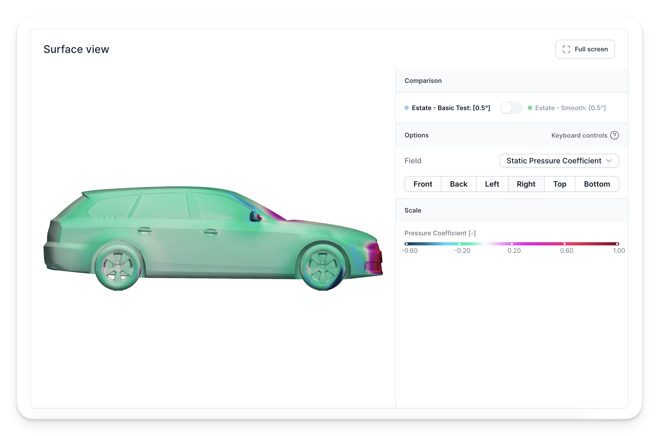The height and width of the screenshot is (436, 659).
Task: Click the side mirror on car model
Action: coord(255,216)
